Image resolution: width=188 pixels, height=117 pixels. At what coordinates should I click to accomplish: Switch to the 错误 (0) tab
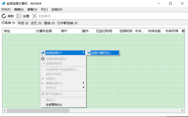coord(49,23)
